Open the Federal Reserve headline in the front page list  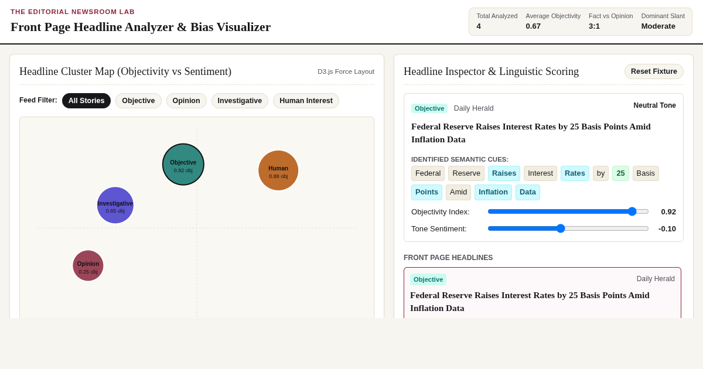542,293
